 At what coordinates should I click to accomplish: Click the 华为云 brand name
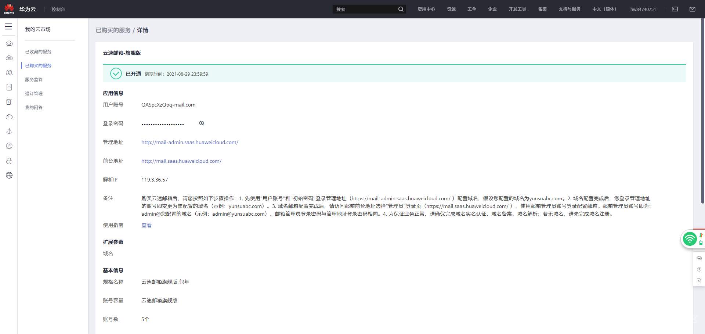pyautogui.click(x=28, y=9)
